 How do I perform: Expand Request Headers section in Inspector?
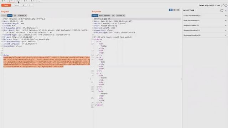[x=205, y=30]
